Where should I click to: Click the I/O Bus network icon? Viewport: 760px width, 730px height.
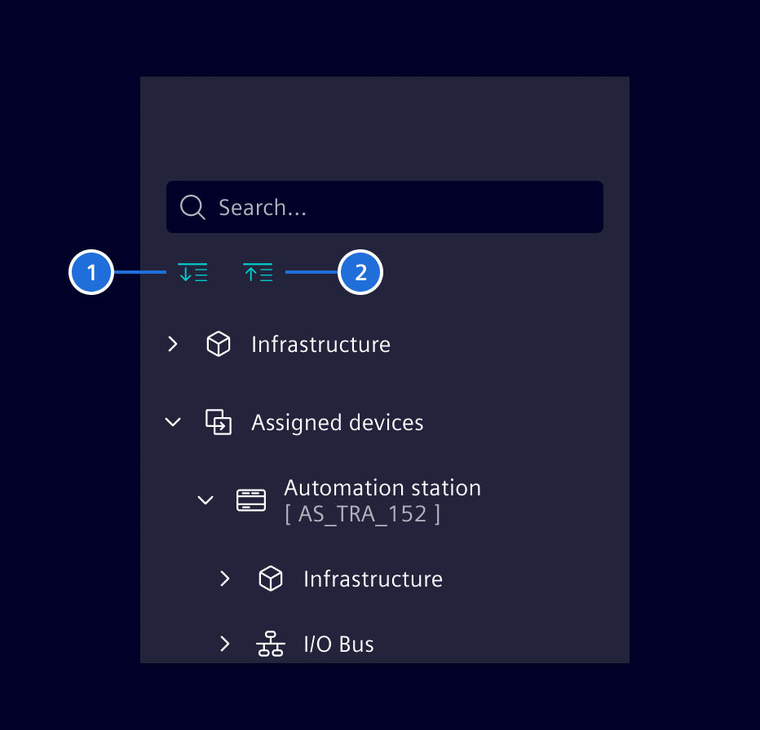coord(271,644)
